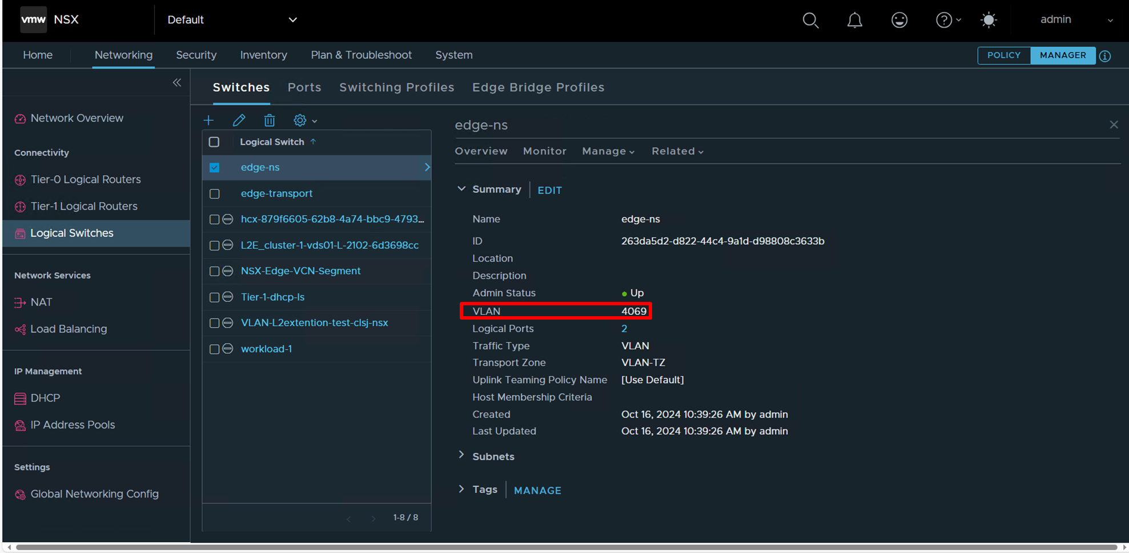The width and height of the screenshot is (1129, 553).
Task: Check the VLAN-L2extention-test-clsj-nsx checkbox
Action: pyautogui.click(x=215, y=323)
